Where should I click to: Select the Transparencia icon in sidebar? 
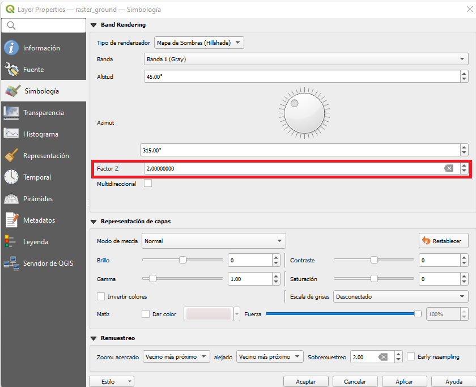pos(11,113)
